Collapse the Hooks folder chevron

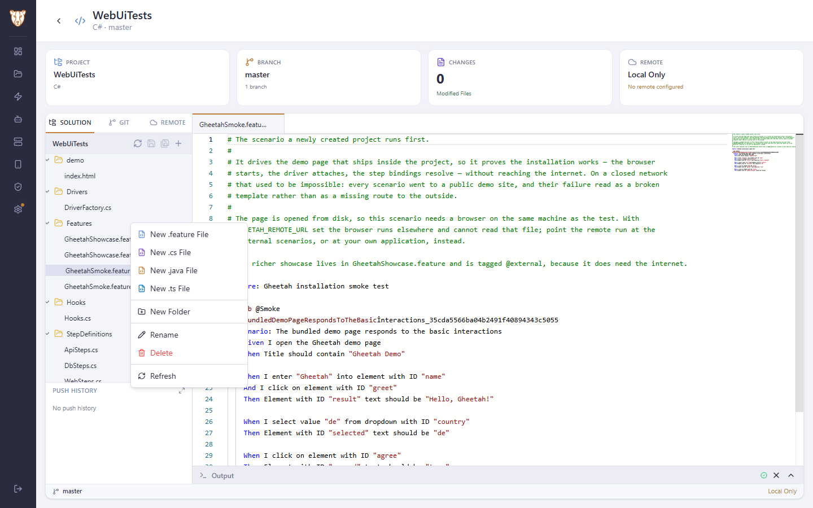(48, 303)
